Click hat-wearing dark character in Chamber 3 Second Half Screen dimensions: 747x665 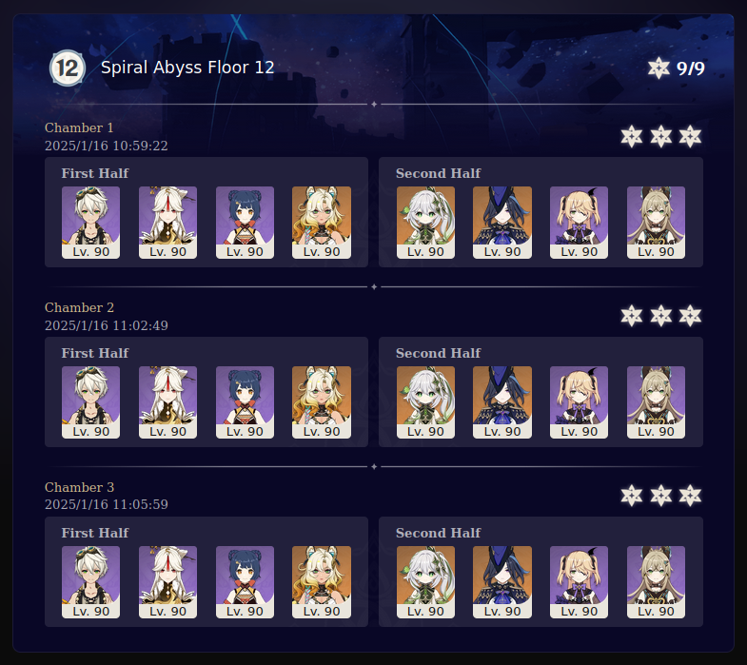coord(502,582)
